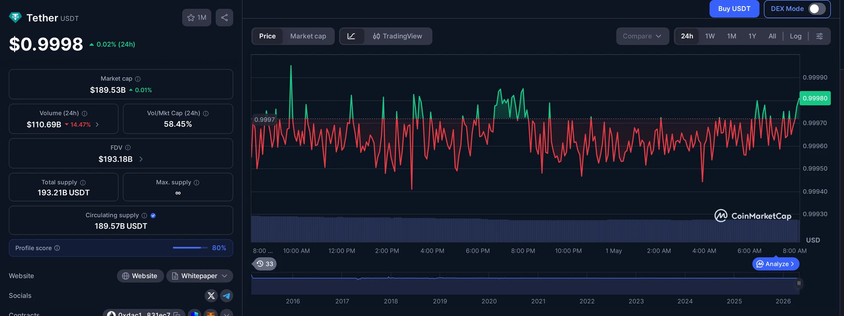Open the Circulating supply info icon
Image resolution: width=844 pixels, height=316 pixels.
(x=144, y=215)
